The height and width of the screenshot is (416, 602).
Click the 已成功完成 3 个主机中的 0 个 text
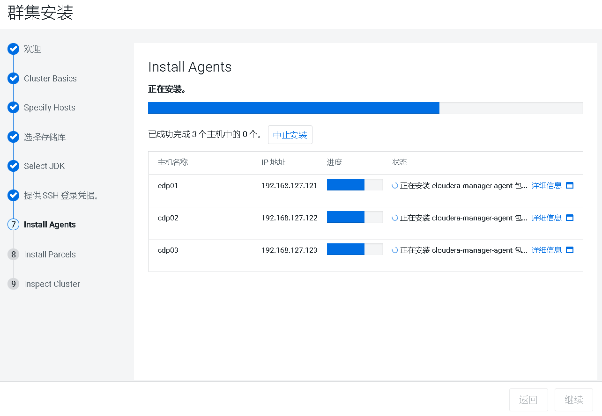(x=205, y=135)
